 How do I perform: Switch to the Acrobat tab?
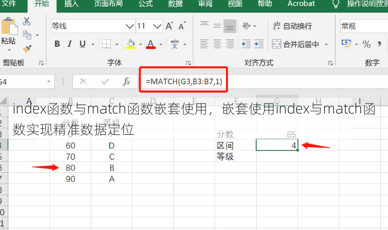[x=301, y=4]
